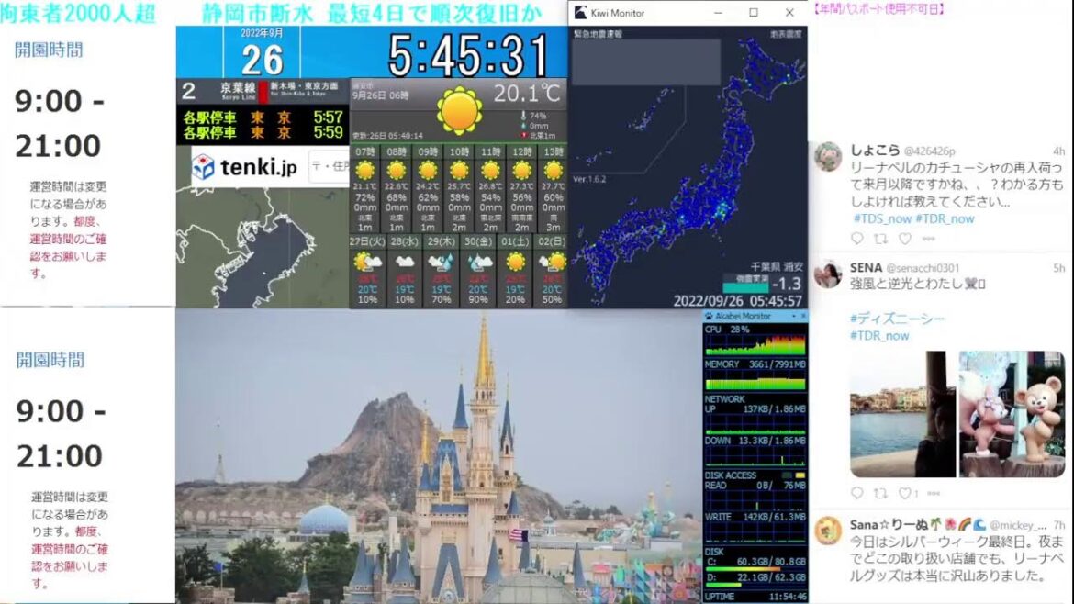Open しょこら's profile avatar
This screenshot has width=1074, height=604.
828,156
